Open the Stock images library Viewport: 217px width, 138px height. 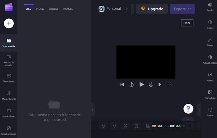click(x=9, y=130)
